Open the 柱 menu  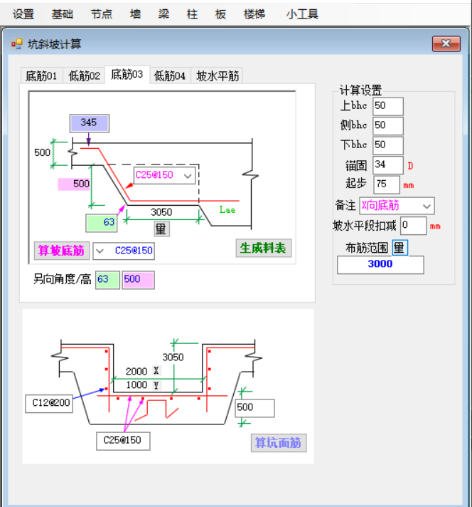[192, 14]
